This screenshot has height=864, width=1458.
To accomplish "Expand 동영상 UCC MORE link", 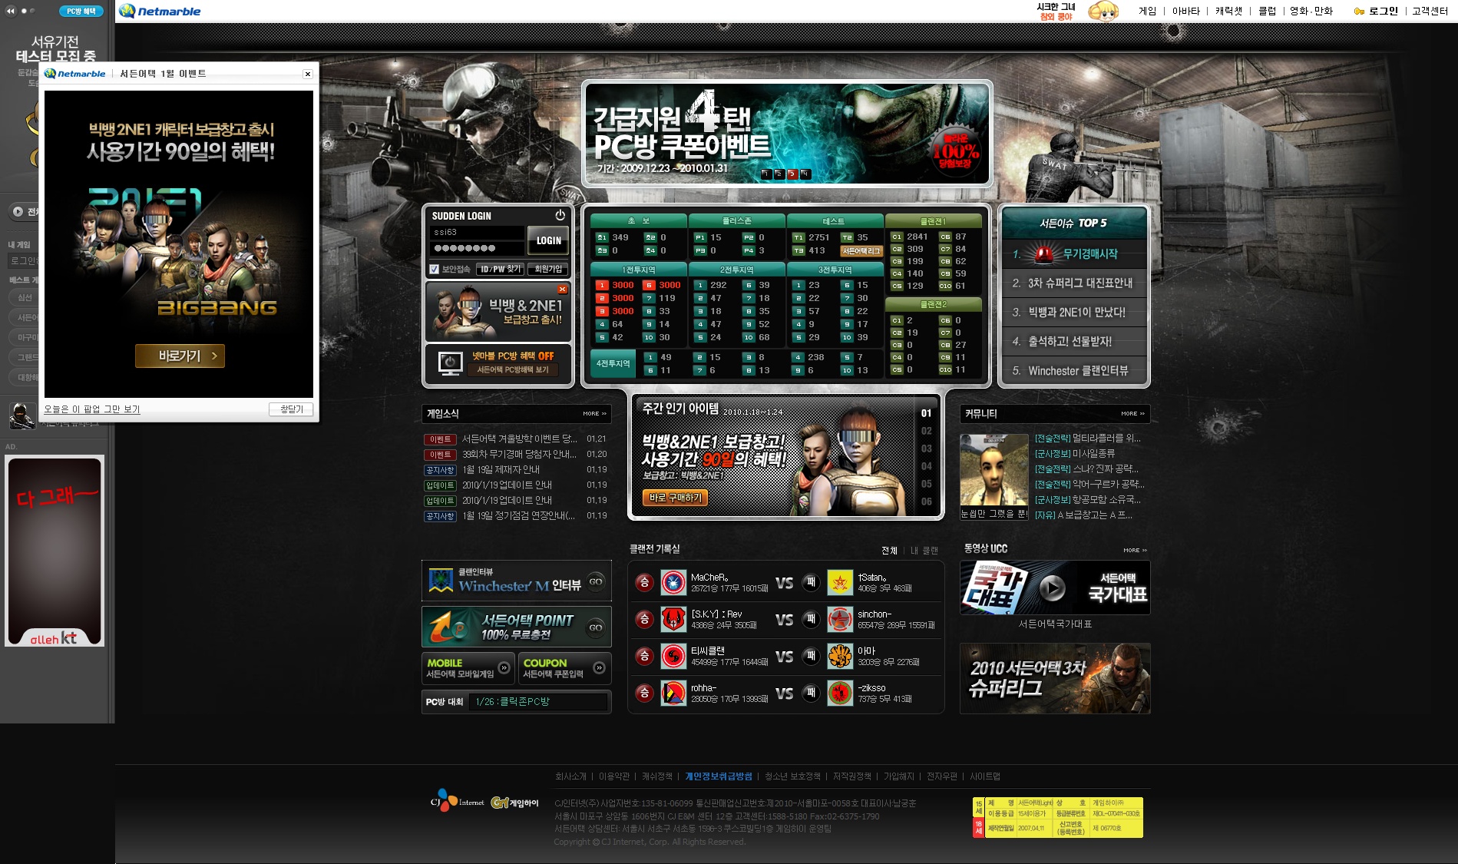I will click(x=1135, y=550).
